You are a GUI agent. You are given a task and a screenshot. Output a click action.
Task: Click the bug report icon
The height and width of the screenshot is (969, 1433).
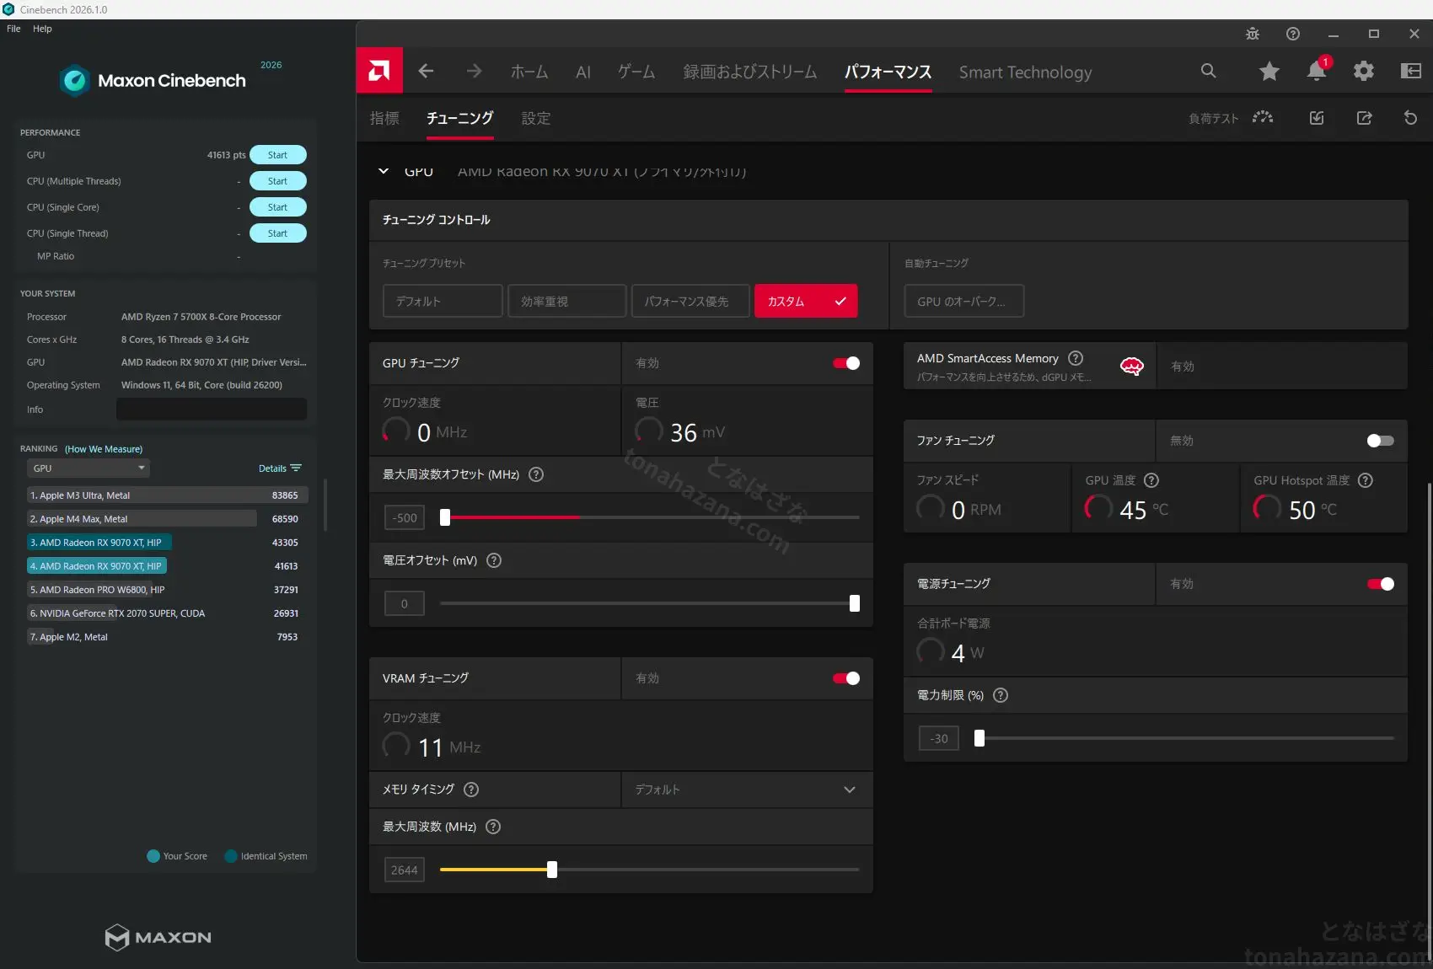coord(1252,34)
